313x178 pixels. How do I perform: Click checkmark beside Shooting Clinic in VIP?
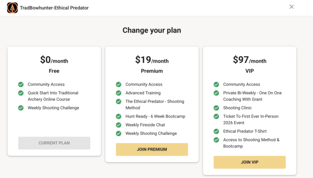point(216,108)
